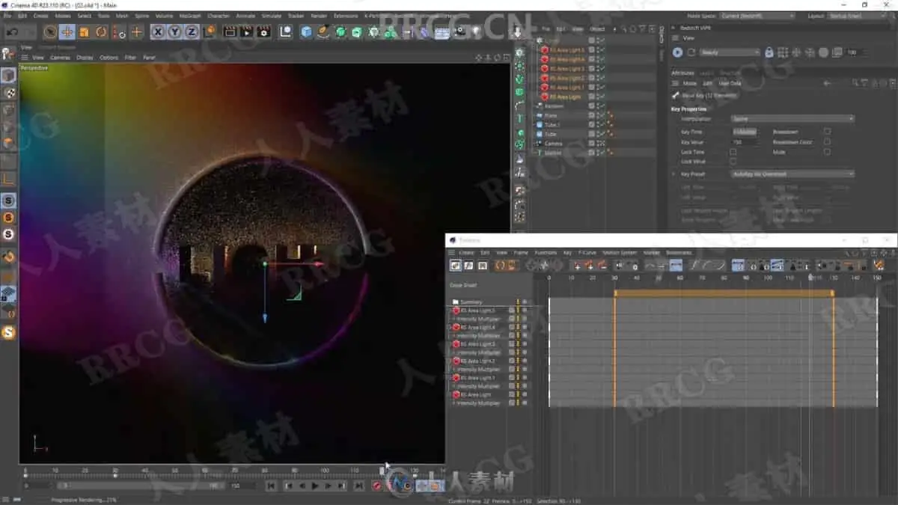The height and width of the screenshot is (505, 898).
Task: Go to the end of animation
Action: [358, 486]
